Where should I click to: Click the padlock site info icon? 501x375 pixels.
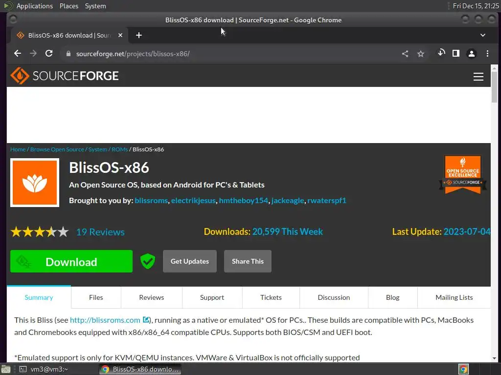tap(68, 54)
